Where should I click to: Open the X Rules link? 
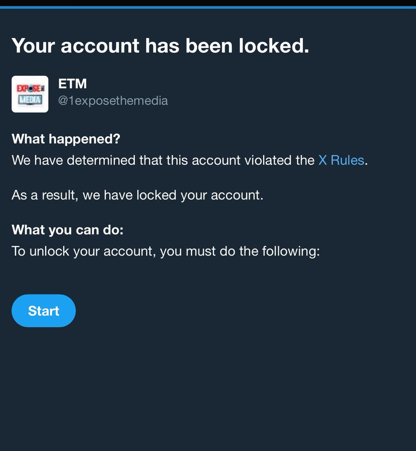coord(341,160)
